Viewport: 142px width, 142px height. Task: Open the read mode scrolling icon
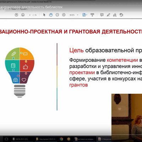click(92, 15)
